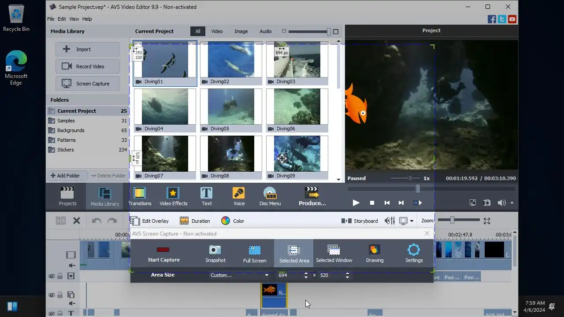Click the Record Video button

(88, 66)
